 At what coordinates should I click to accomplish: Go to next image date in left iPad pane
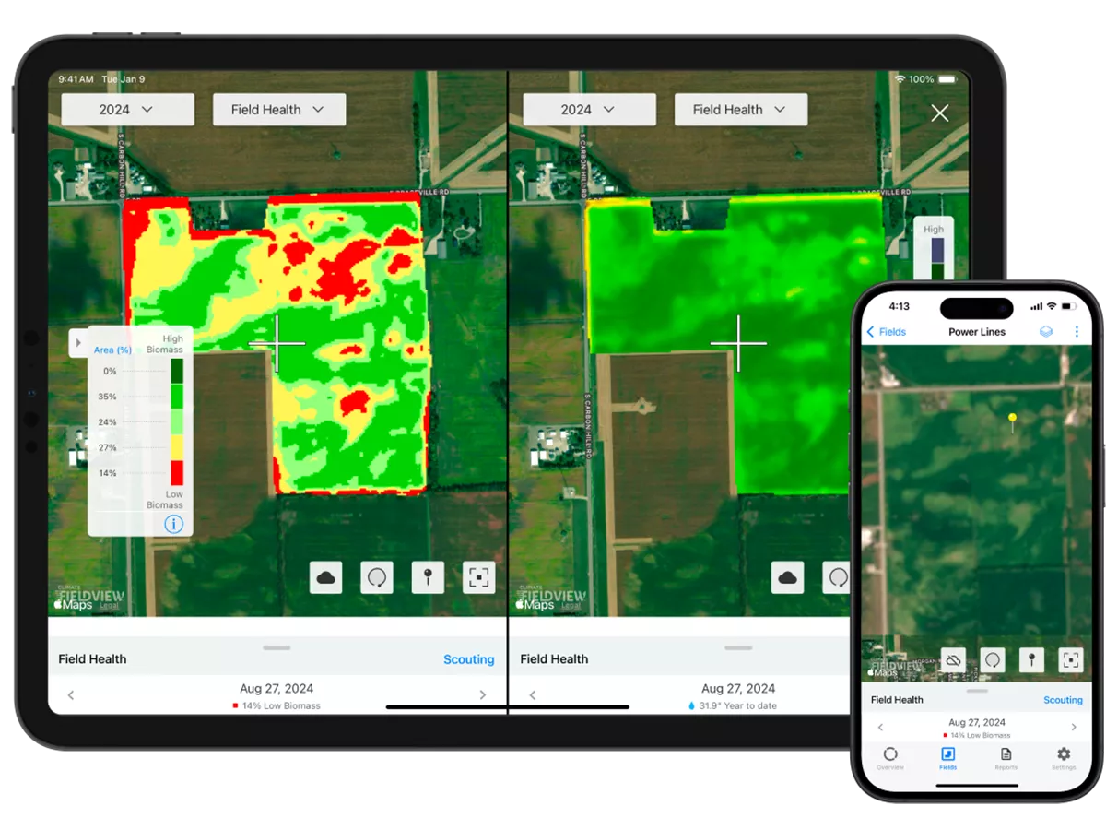pyautogui.click(x=483, y=694)
